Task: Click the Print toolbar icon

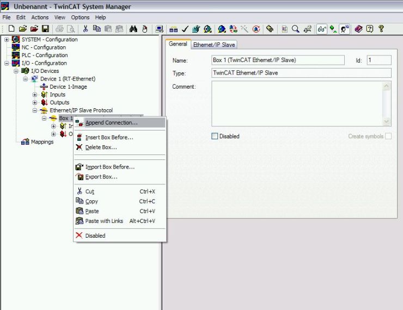Action: [59, 29]
